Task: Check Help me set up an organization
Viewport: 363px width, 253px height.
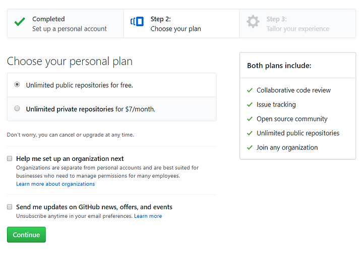Action: pyautogui.click(x=10, y=158)
